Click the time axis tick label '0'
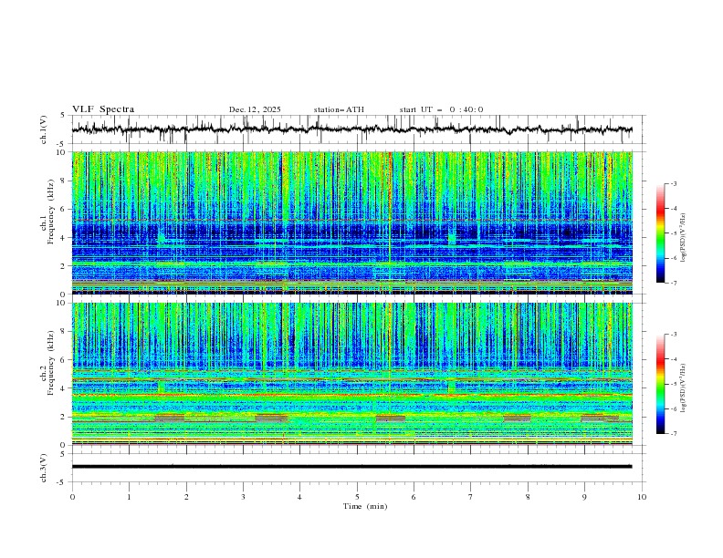 tap(72, 497)
